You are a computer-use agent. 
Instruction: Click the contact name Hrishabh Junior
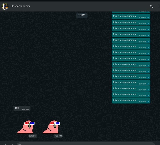click(21, 6)
